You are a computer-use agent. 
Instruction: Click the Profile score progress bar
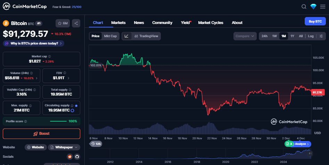coord(58,121)
